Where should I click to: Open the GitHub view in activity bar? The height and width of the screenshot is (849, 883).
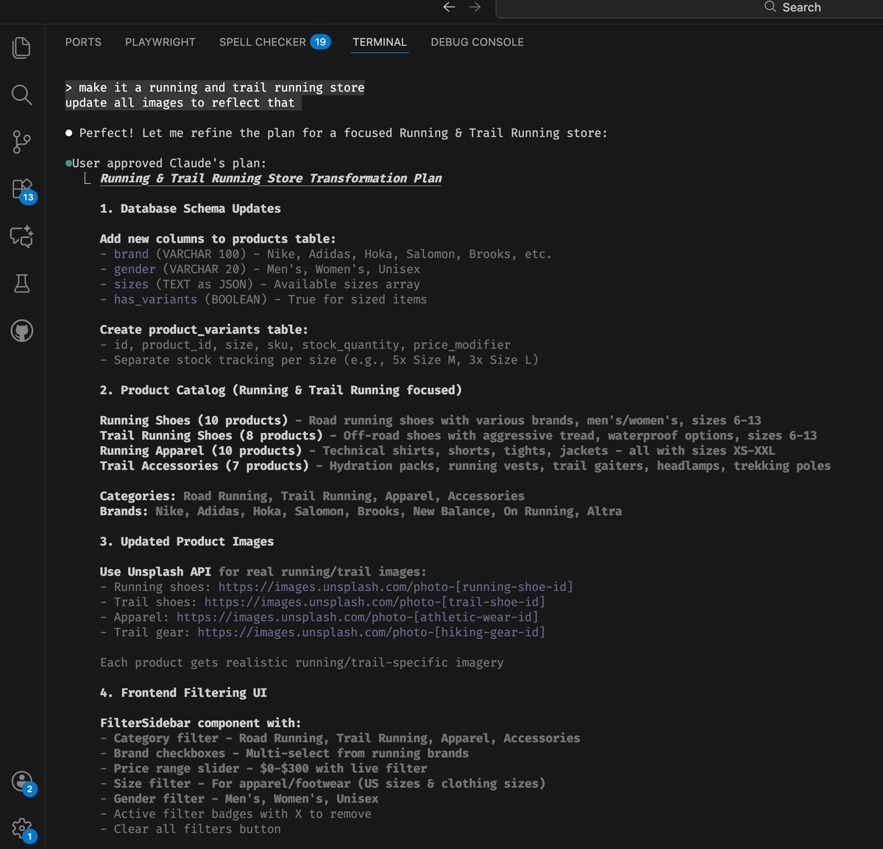pyautogui.click(x=22, y=331)
